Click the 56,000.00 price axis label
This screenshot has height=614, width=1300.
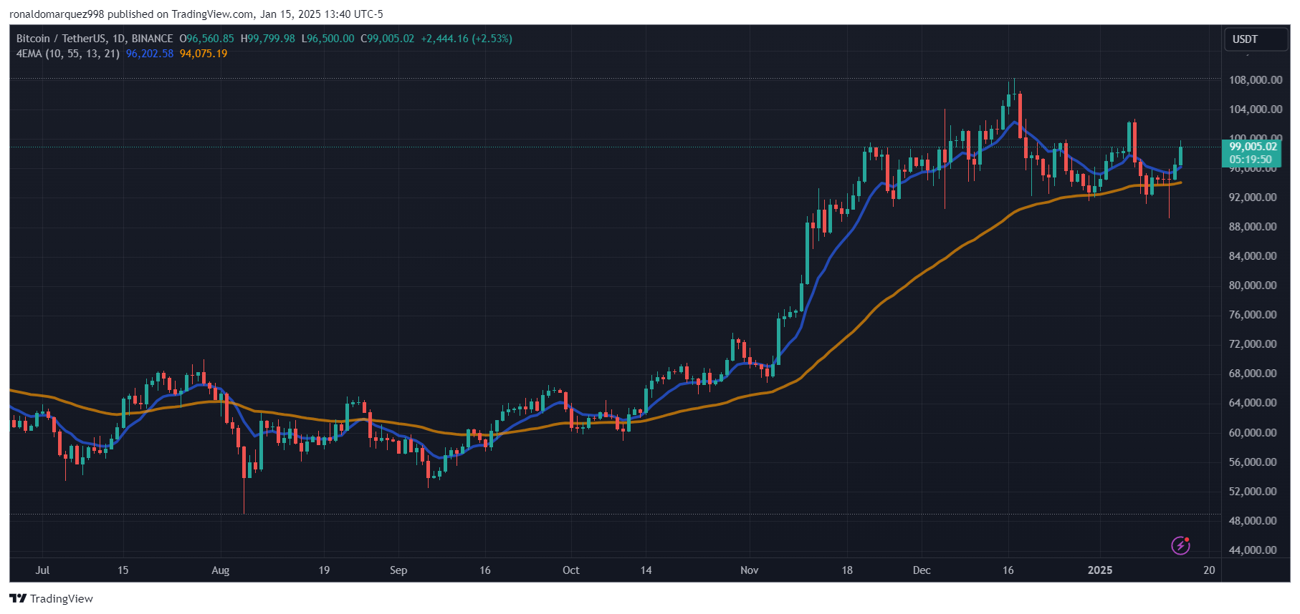point(1253,462)
